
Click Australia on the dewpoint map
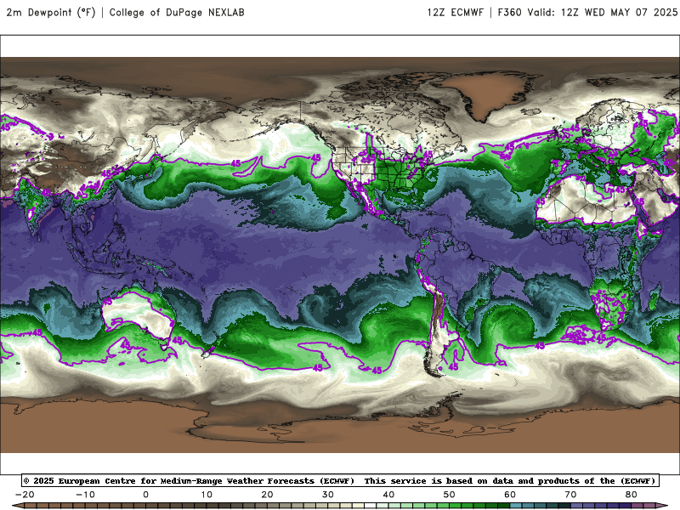tap(137, 314)
